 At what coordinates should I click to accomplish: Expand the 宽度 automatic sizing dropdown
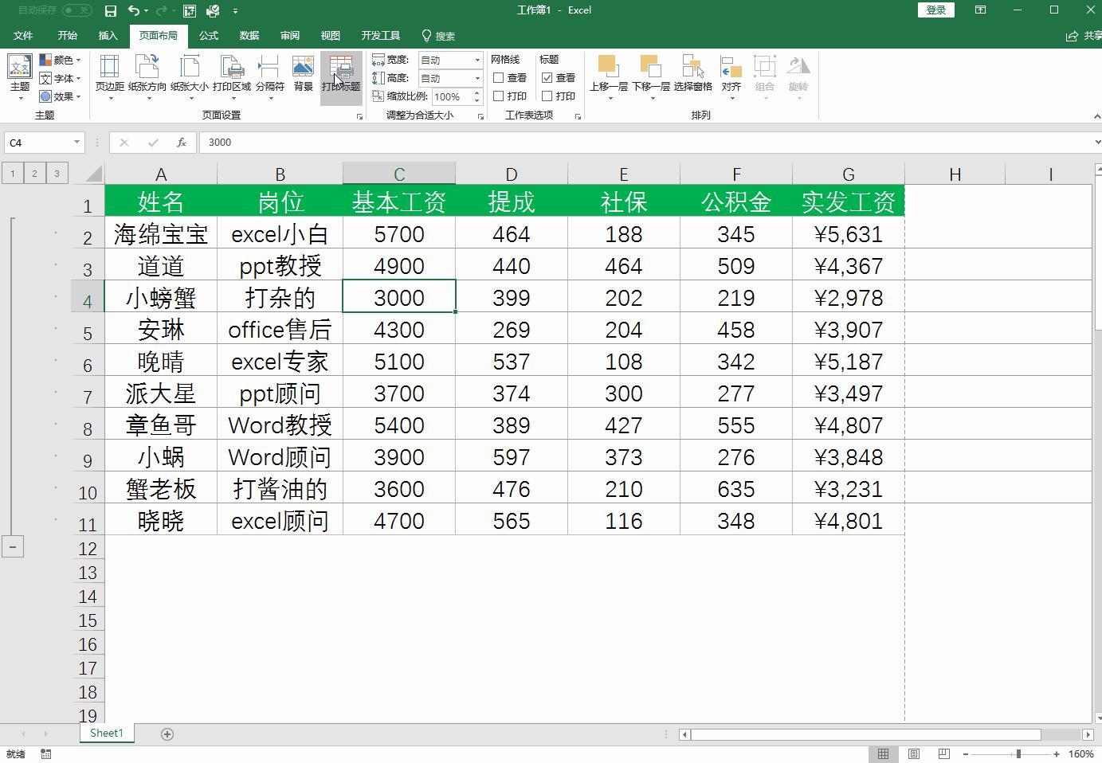click(477, 58)
